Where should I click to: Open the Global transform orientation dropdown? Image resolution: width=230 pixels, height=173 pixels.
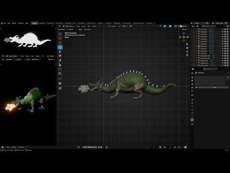point(113,26)
